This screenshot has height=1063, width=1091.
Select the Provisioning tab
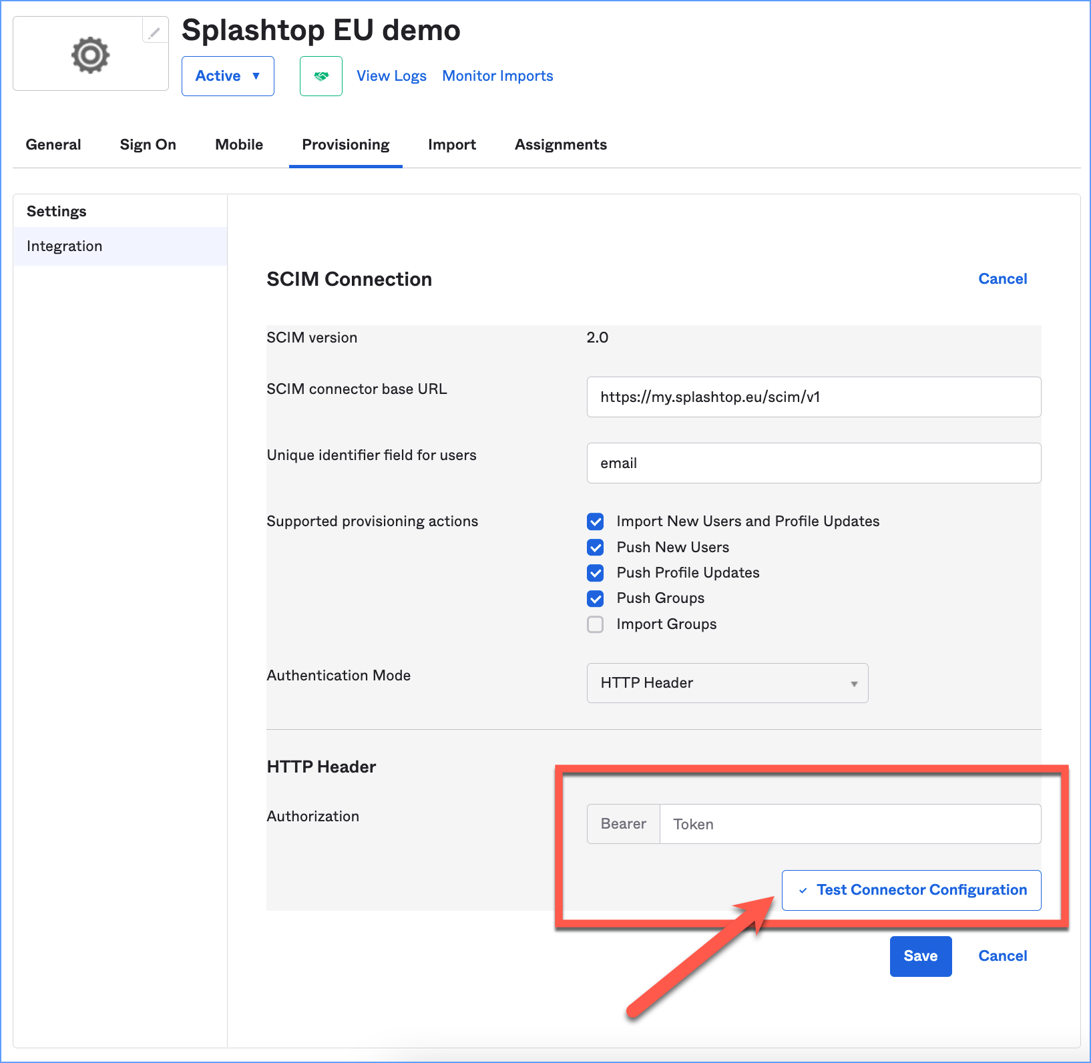(x=346, y=145)
